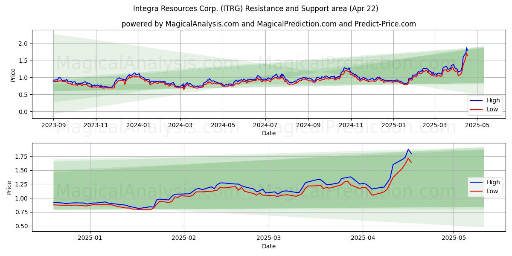The image size is (512, 256).
Task: Click the '1.0' price tick label
Action: [23, 78]
